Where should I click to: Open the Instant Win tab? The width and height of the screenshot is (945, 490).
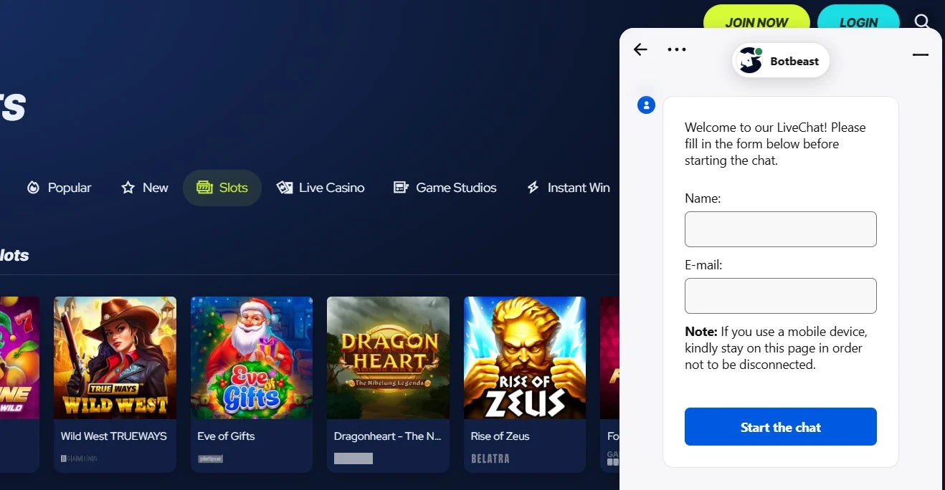click(x=569, y=188)
